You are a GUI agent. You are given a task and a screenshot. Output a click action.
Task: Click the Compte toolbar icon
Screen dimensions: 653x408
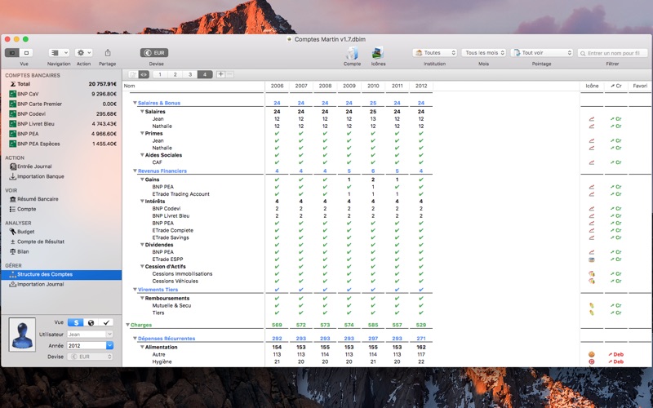click(x=353, y=53)
